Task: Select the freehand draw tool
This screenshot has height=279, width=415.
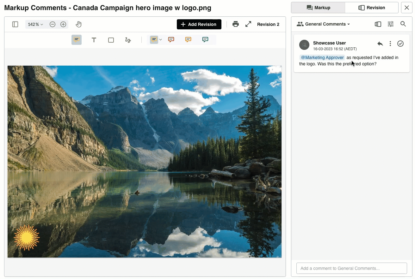Action: tap(128, 40)
